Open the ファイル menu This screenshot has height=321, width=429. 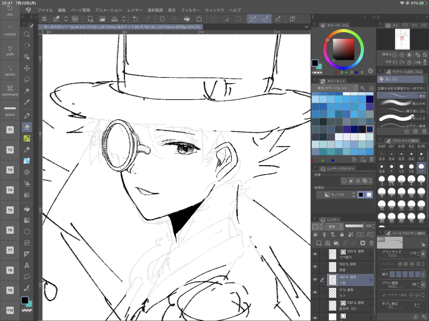point(45,10)
